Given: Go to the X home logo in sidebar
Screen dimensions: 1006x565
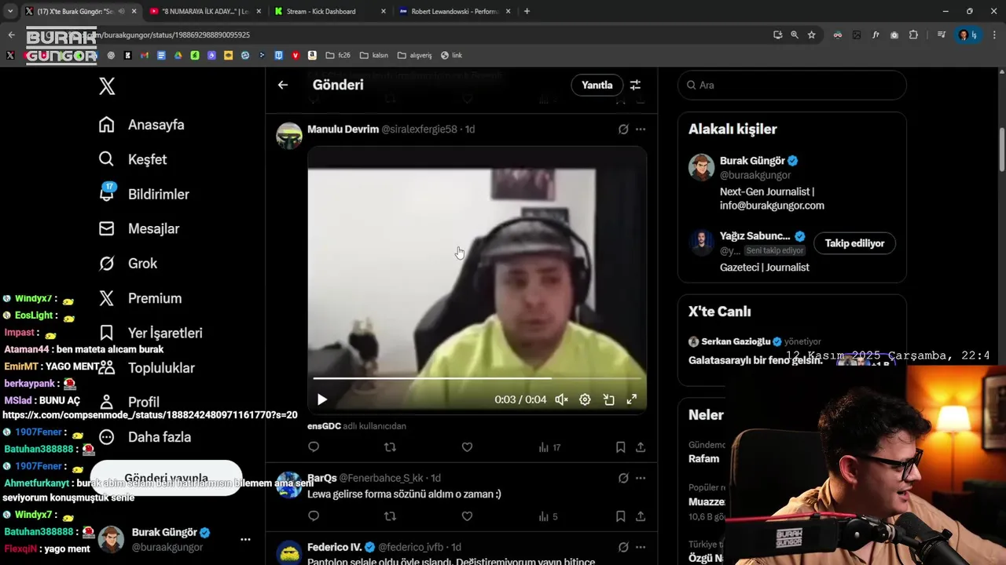Looking at the screenshot, I should [x=107, y=86].
